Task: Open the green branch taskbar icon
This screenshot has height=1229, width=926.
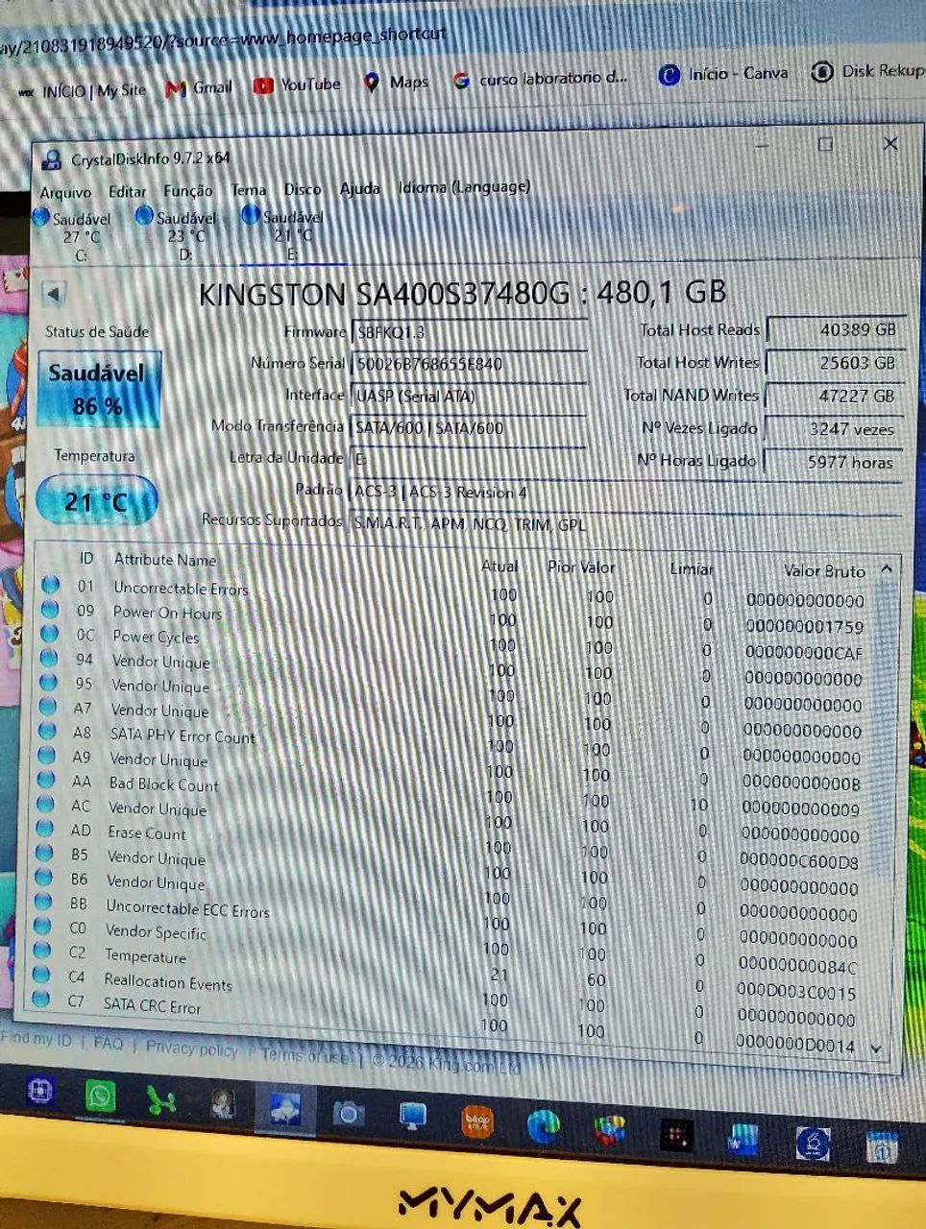Action: pyautogui.click(x=161, y=1100)
